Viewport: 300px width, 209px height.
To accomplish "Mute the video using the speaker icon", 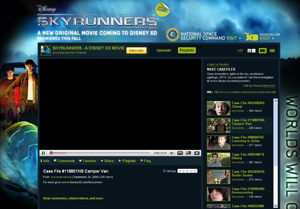I will coord(172,153).
